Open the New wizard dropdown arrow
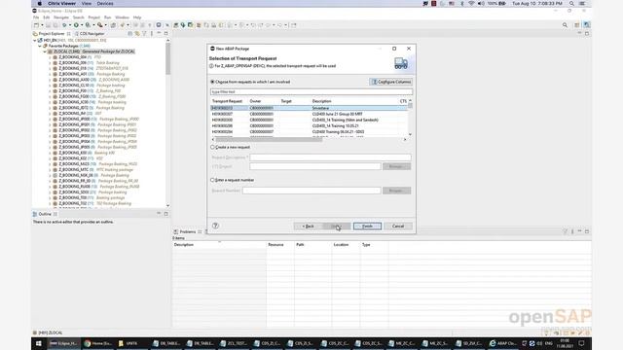This screenshot has height=350, width=623. tap(42, 25)
